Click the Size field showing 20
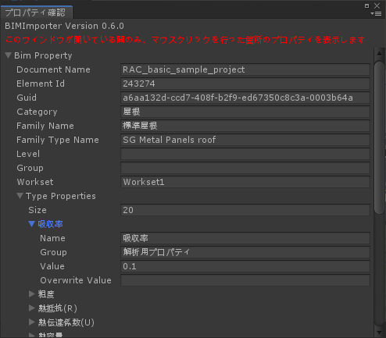The width and height of the screenshot is (386, 338). (x=245, y=210)
